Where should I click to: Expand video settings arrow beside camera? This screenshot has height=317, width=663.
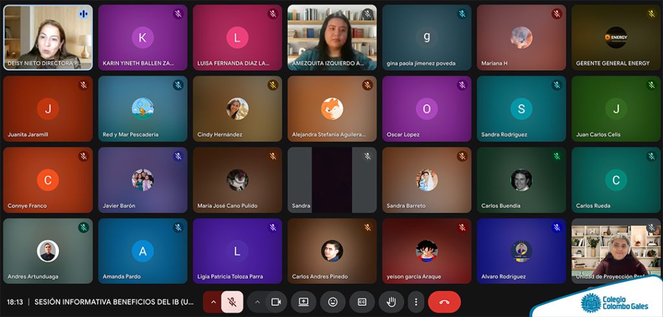(x=257, y=301)
